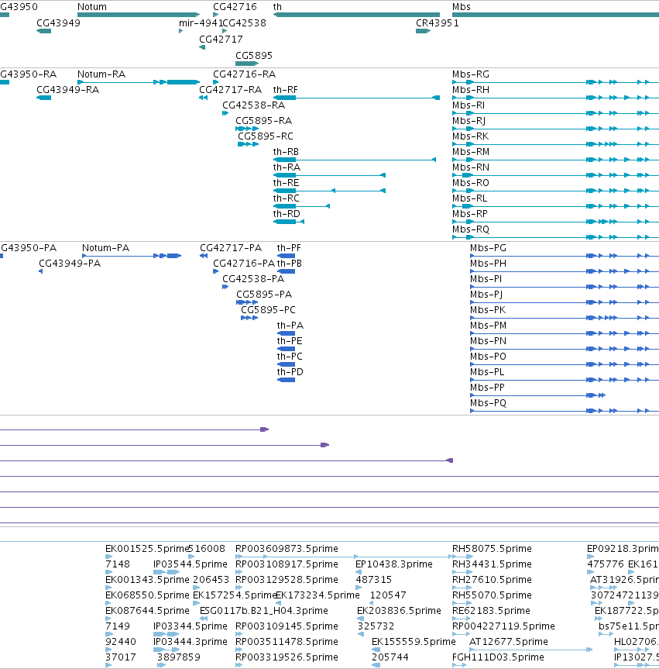This screenshot has height=669, width=659.
Task: Select the Mbs-PK protein label
Action: (x=488, y=310)
